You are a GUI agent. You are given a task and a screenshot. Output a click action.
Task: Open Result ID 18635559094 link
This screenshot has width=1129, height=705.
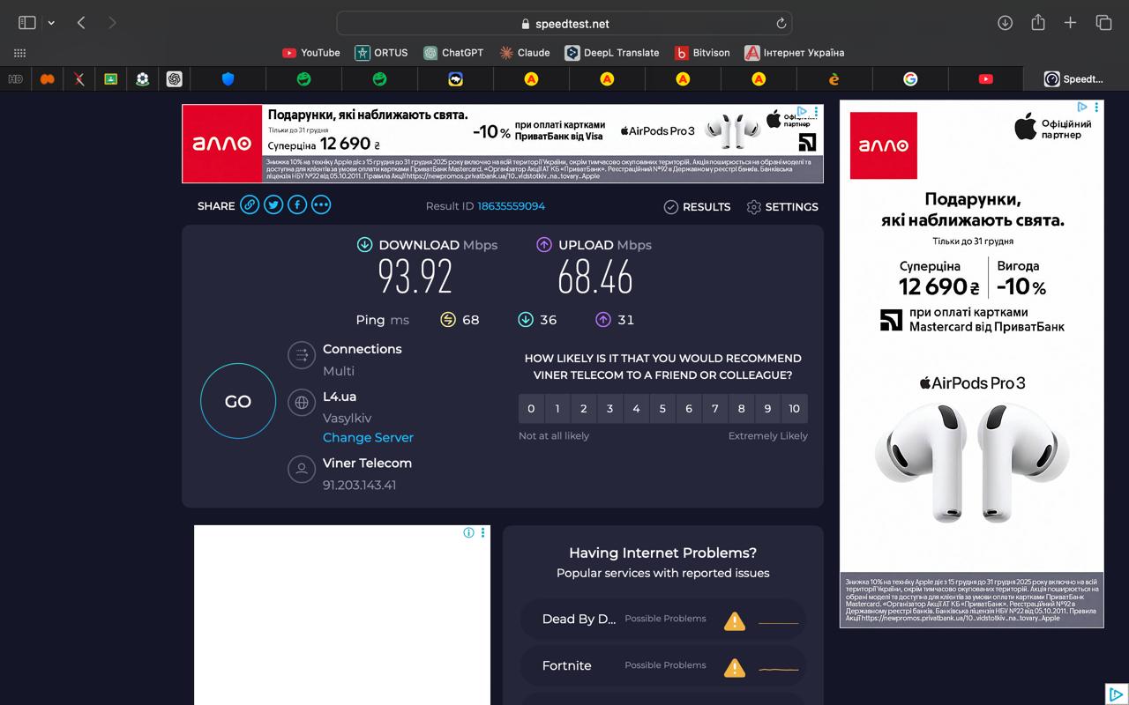[512, 206]
